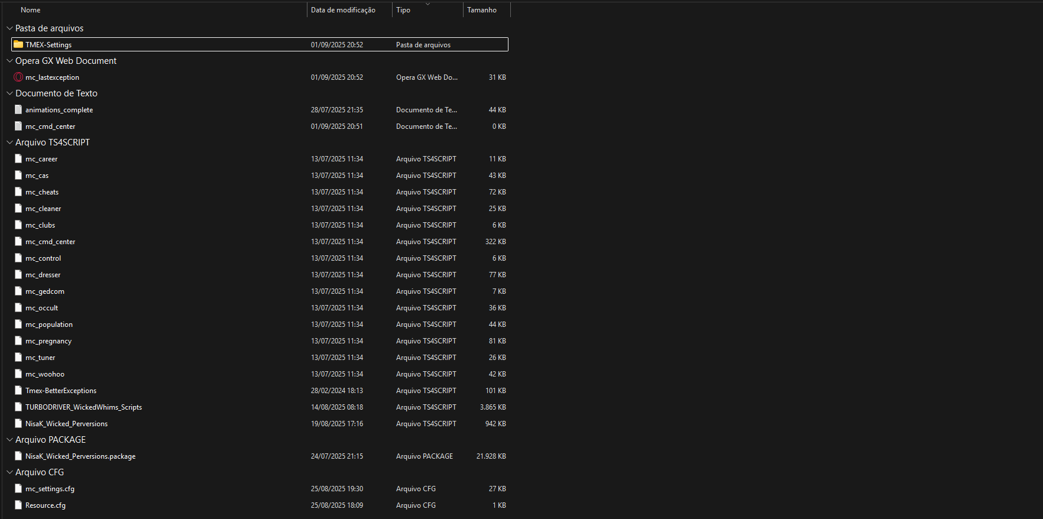Select the mc_lastexception file name

pos(52,77)
